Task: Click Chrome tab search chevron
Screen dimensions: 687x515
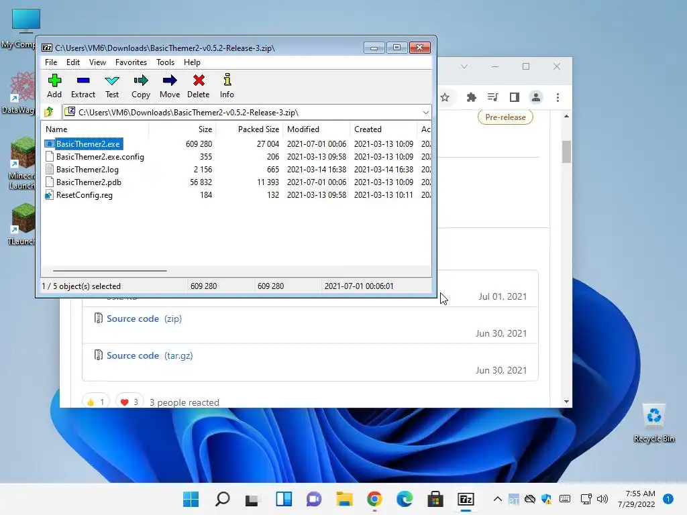Action: [x=464, y=66]
